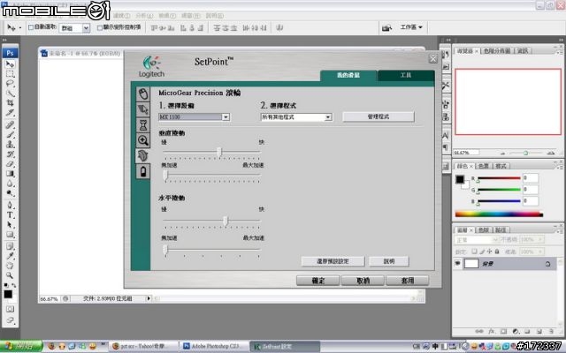Click the Background layer thumbnail
Image resolution: width=566 pixels, height=353 pixels.
coord(471,263)
